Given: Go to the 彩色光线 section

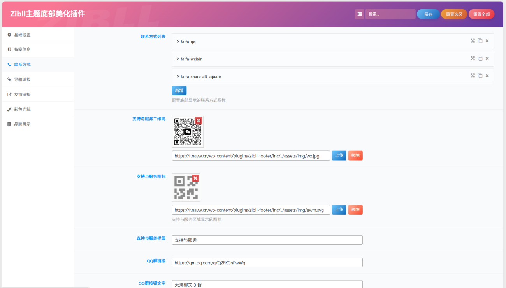Looking at the screenshot, I should click(22, 109).
